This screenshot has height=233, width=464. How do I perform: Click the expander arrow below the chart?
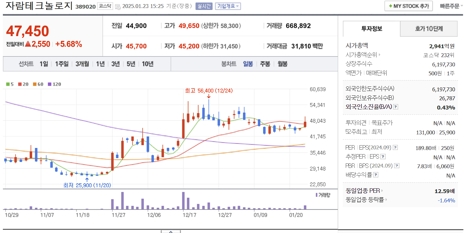point(170,231)
